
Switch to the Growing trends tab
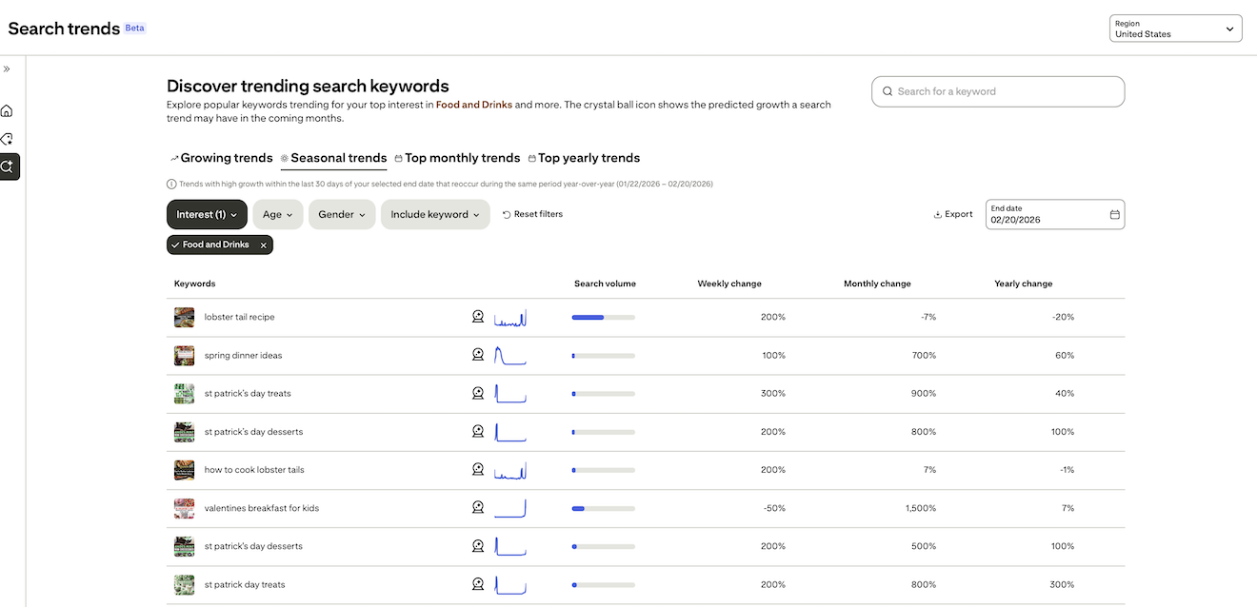pyautogui.click(x=221, y=158)
